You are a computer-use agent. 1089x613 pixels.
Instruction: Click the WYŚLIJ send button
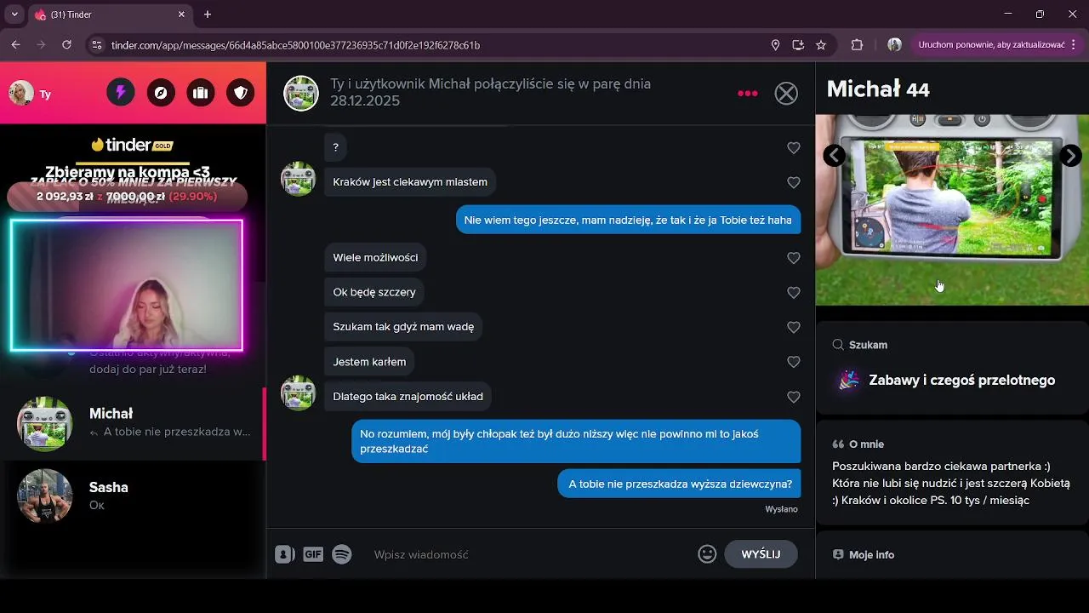(x=761, y=554)
